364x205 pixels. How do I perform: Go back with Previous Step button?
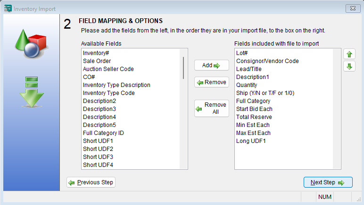coord(91,182)
